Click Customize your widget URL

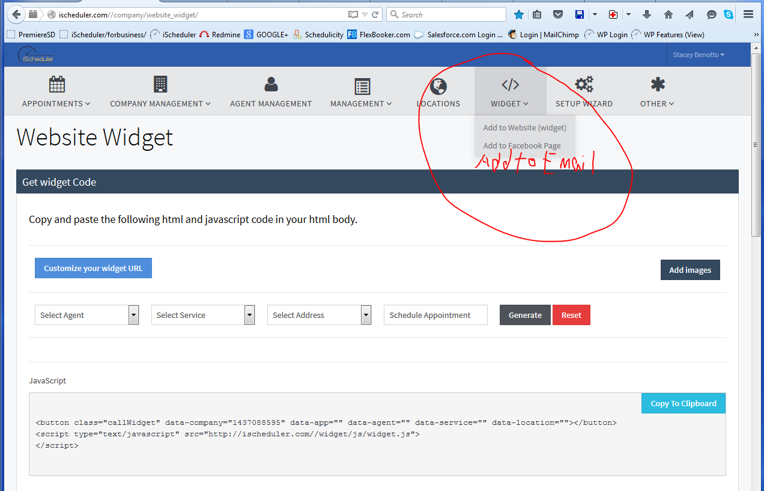click(x=93, y=268)
